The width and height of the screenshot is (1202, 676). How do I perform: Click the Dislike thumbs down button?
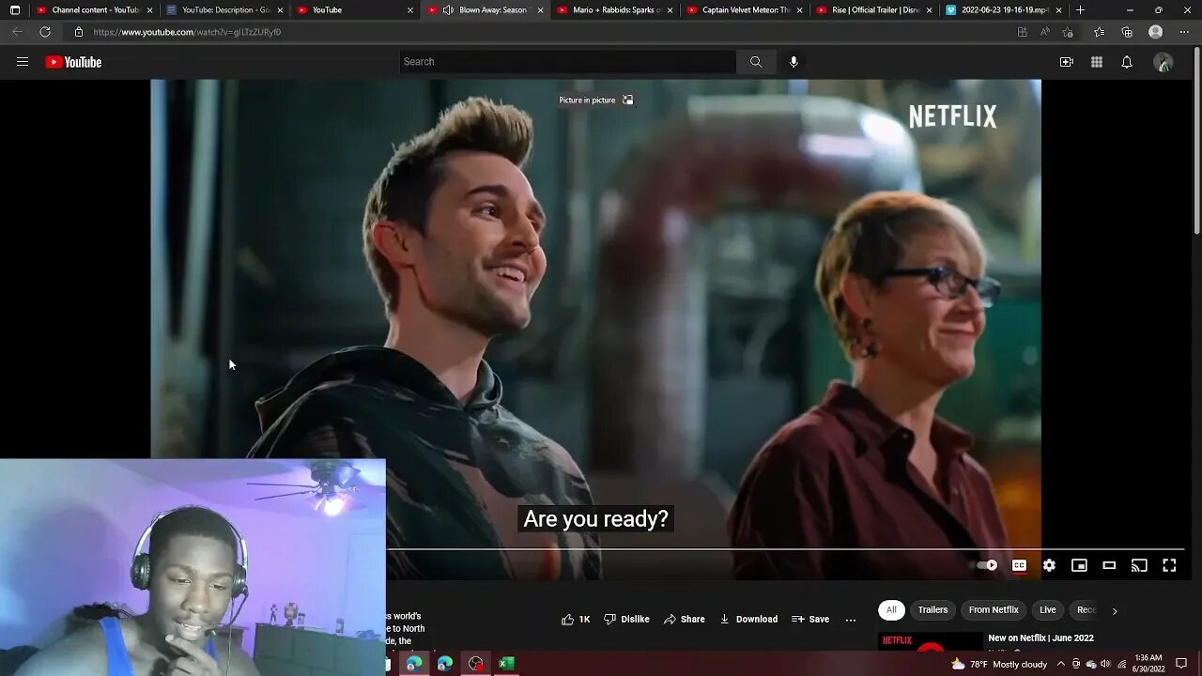click(x=626, y=619)
